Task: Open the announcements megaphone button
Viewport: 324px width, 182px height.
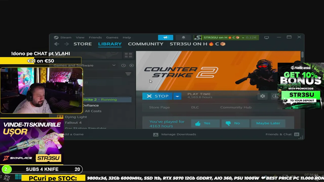Action: click(x=166, y=37)
